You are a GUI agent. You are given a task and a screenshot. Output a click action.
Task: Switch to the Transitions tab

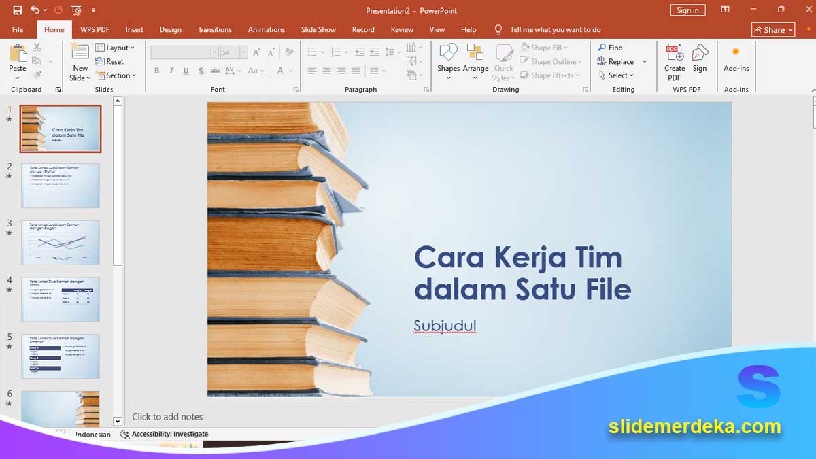click(215, 29)
